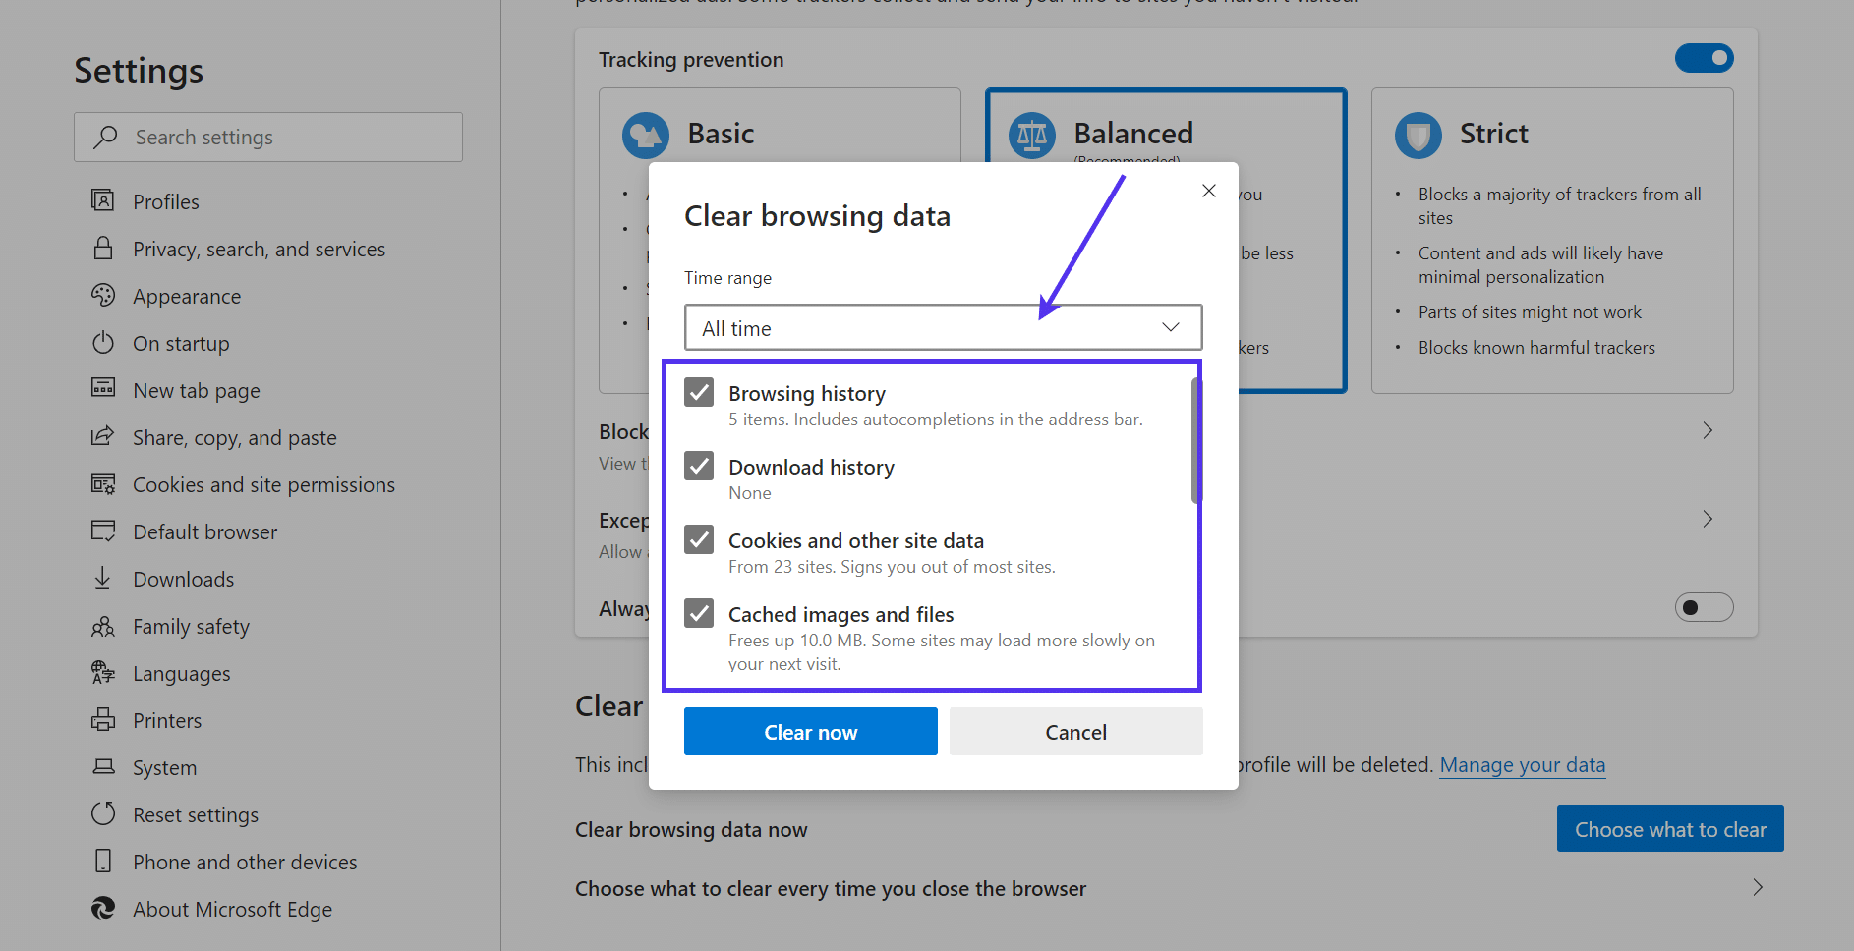Viewport: 1854px width, 951px height.
Task: Uncheck Cached images and files
Action: click(698, 612)
